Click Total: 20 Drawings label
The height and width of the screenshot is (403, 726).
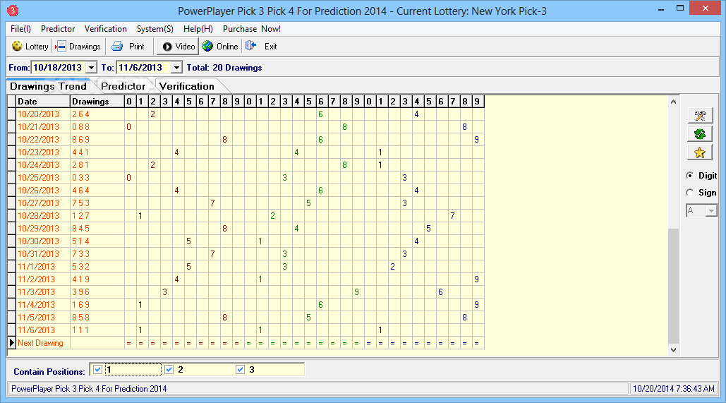[x=224, y=68]
